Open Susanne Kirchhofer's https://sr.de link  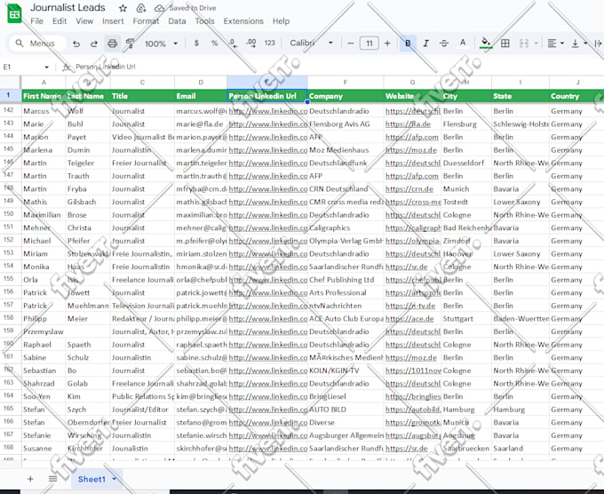click(x=407, y=449)
